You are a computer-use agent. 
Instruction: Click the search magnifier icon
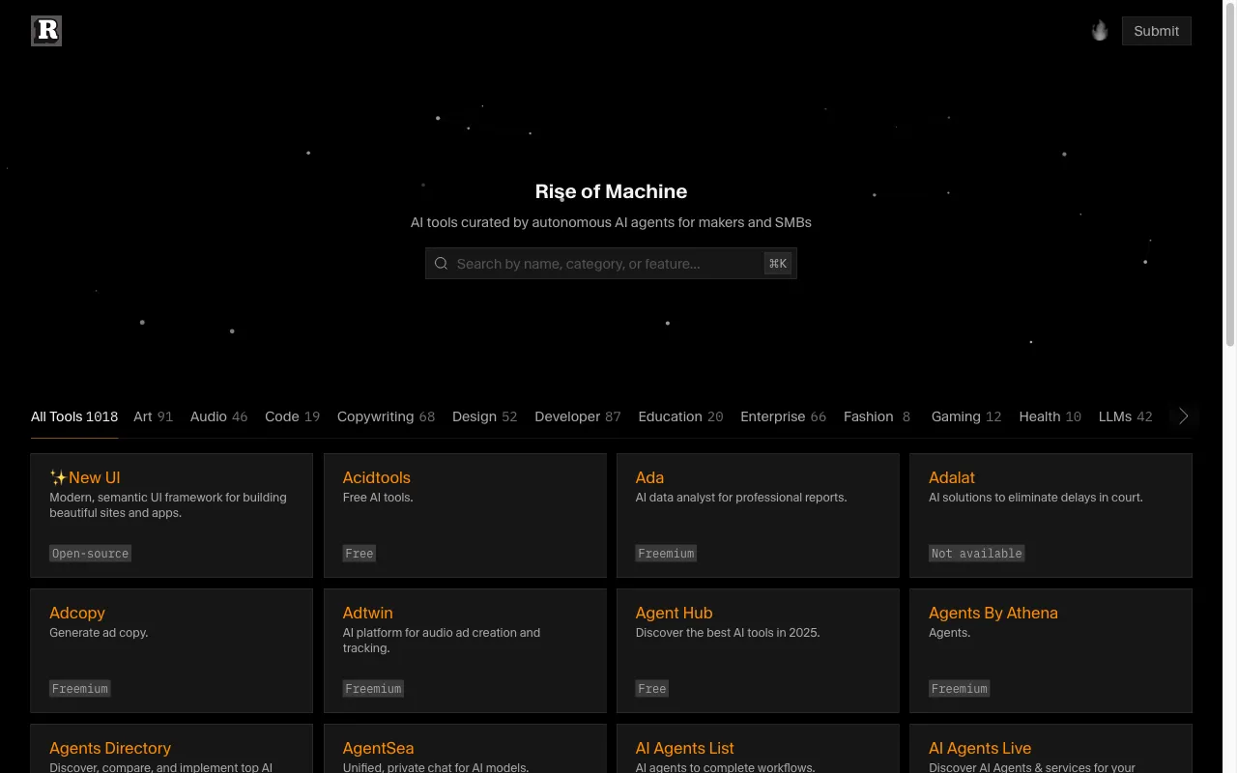coord(442,264)
